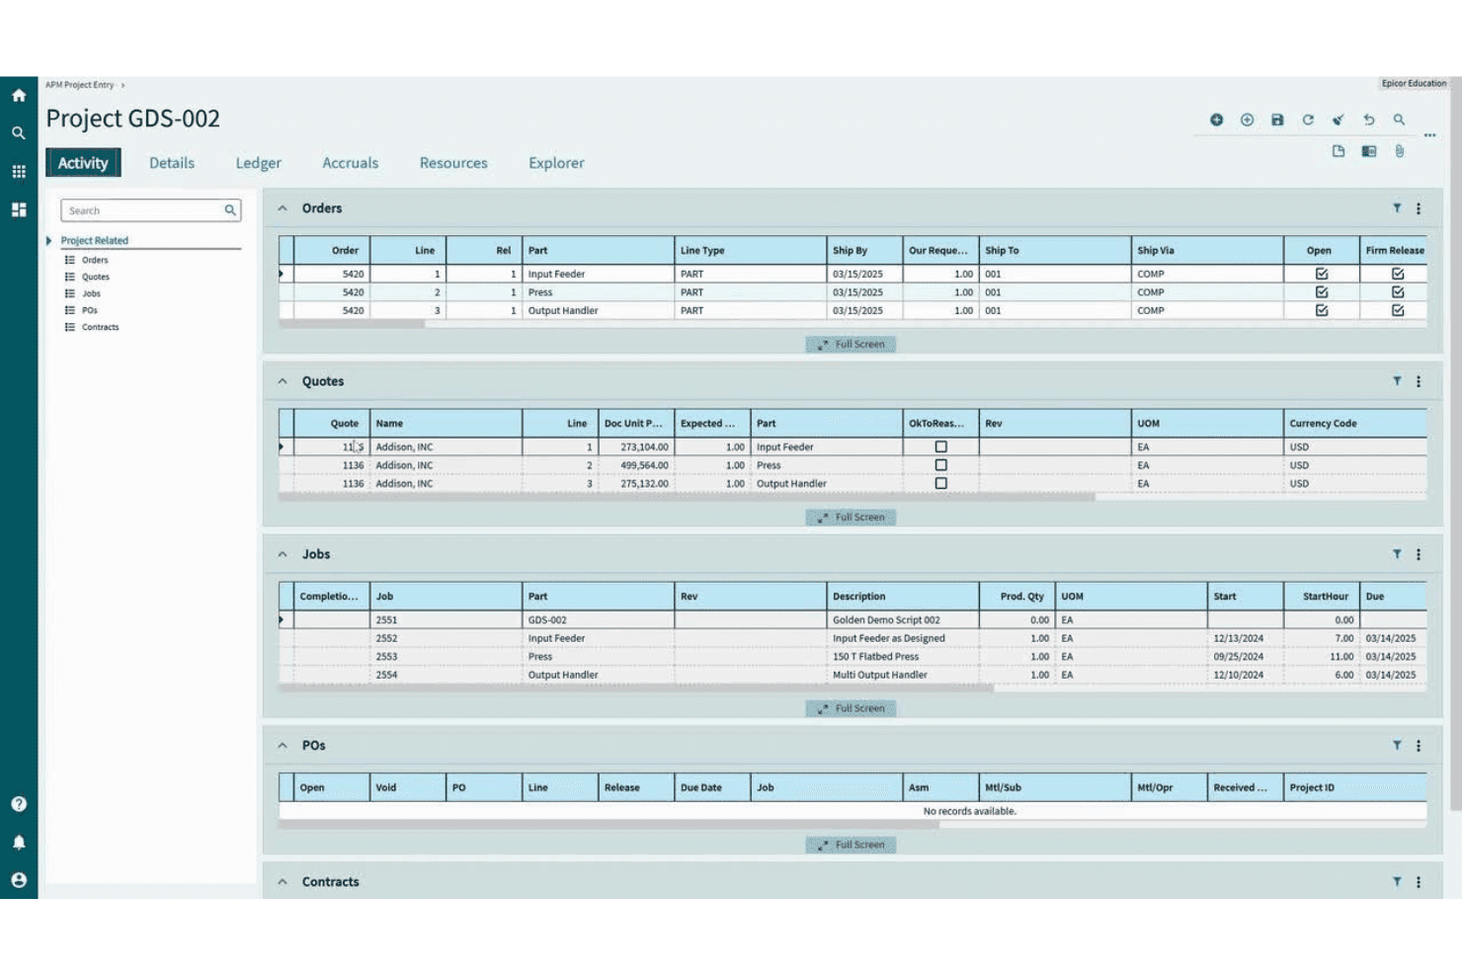Open the Home icon in left sidebar

(19, 96)
